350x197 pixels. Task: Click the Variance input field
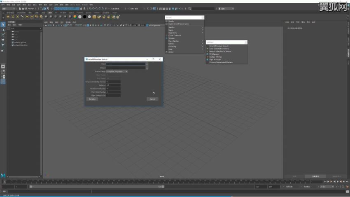click(x=113, y=85)
